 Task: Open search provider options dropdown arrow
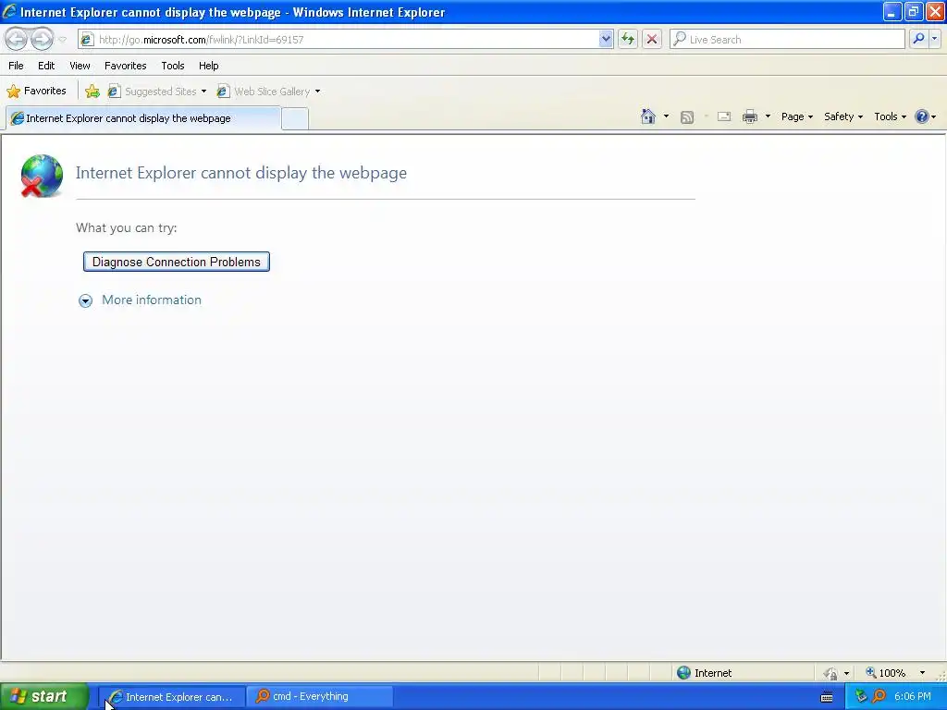[935, 39]
